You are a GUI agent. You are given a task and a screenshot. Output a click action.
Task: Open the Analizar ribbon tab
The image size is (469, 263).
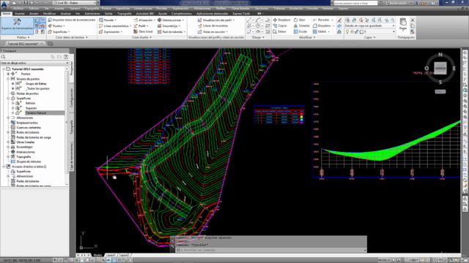point(65,14)
